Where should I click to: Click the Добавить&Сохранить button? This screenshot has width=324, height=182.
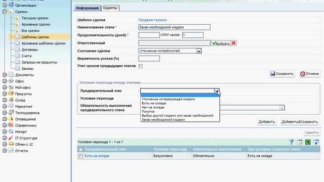point(300,122)
